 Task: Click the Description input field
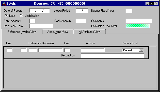click(112, 56)
